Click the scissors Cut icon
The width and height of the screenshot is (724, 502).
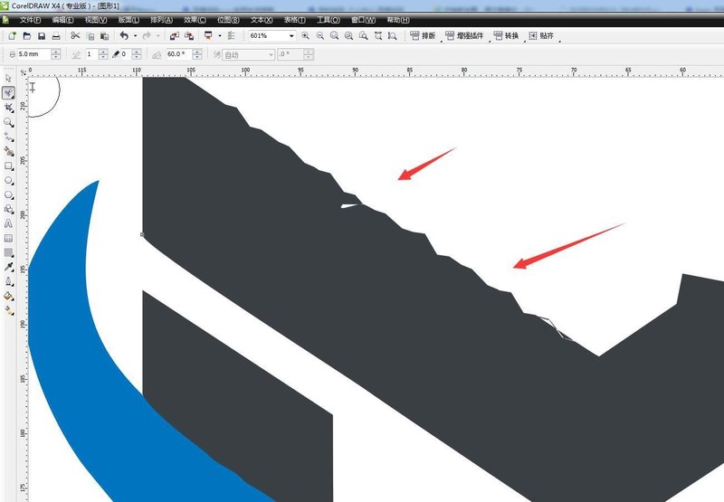click(x=75, y=35)
